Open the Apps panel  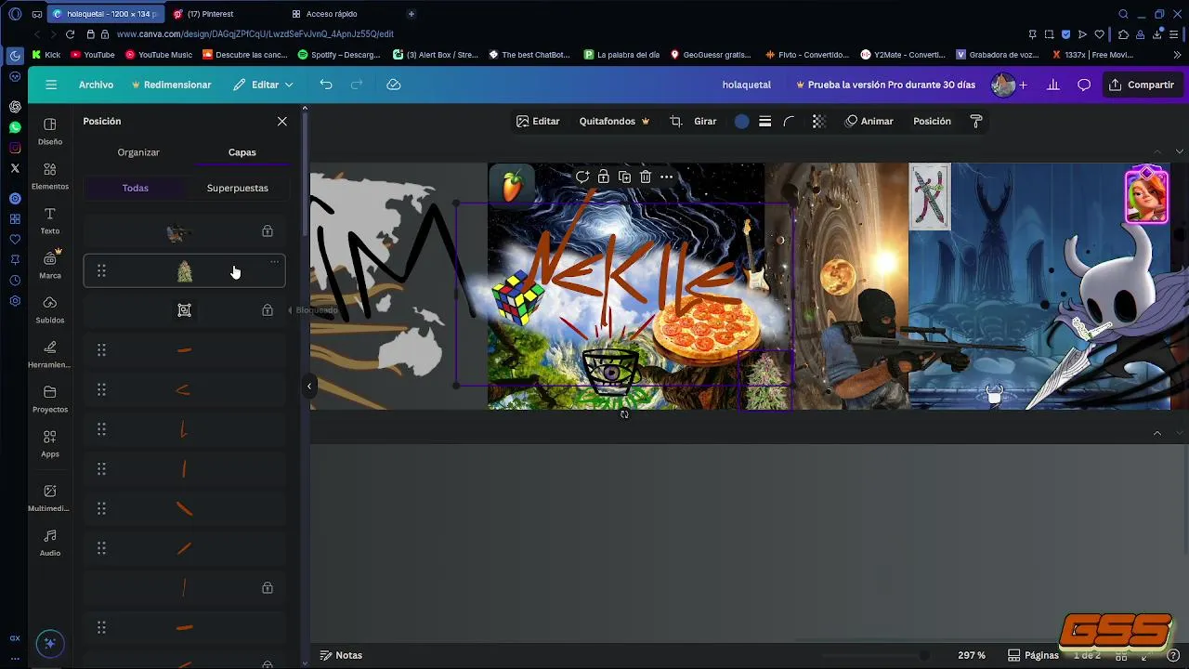(50, 443)
